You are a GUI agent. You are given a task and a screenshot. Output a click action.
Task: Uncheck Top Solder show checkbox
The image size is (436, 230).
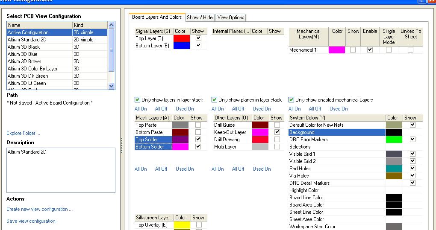click(198, 139)
